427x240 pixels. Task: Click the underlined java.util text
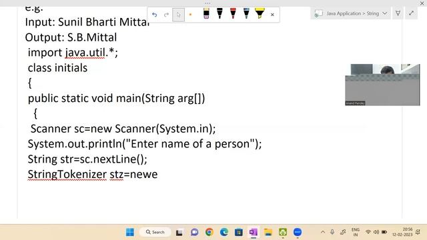(x=85, y=53)
